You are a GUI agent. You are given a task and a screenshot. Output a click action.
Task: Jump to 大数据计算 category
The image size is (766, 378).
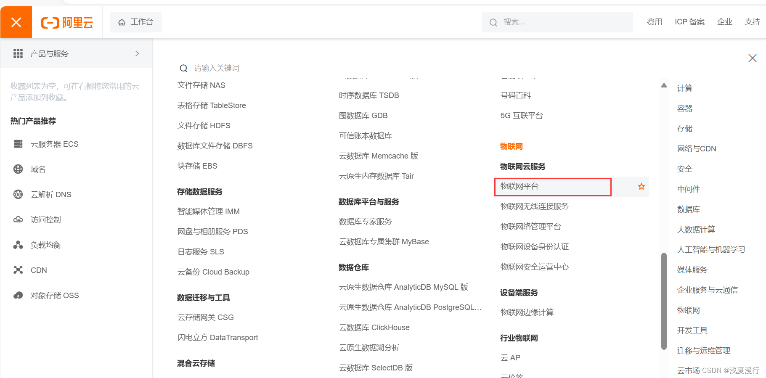[696, 229]
